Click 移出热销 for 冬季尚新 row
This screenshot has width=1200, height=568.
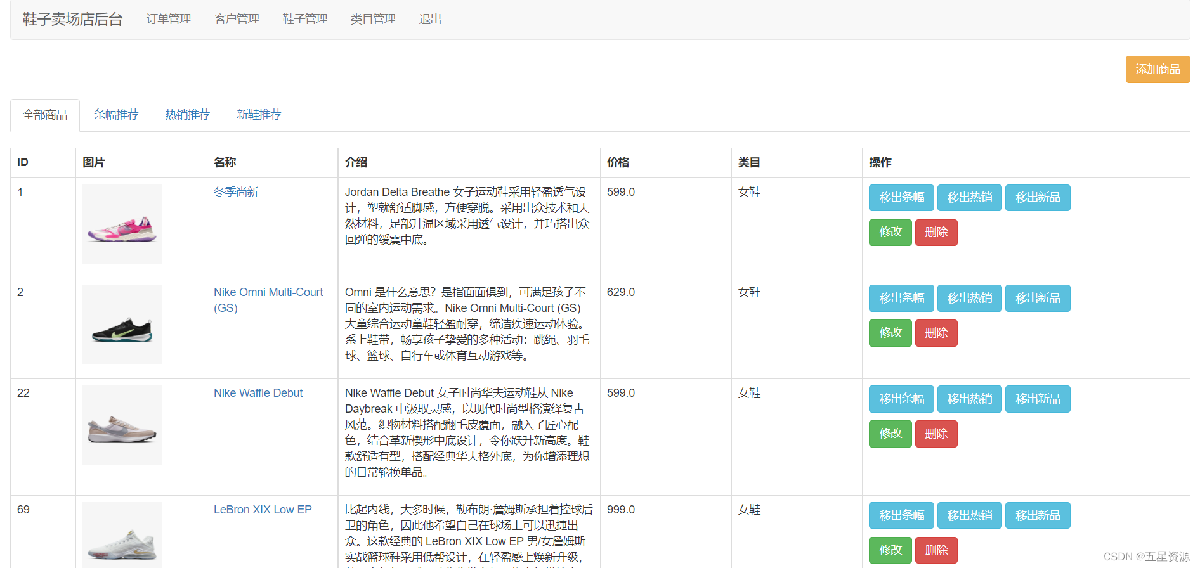point(970,198)
